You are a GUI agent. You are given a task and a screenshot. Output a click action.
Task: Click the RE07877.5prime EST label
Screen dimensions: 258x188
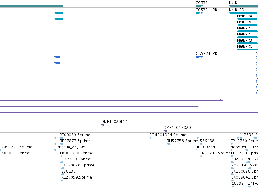(x=75, y=141)
